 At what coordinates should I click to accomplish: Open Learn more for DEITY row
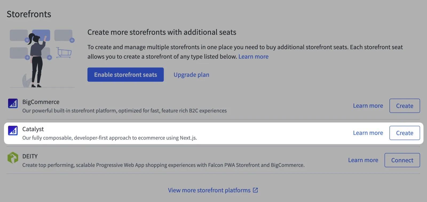[363, 160]
